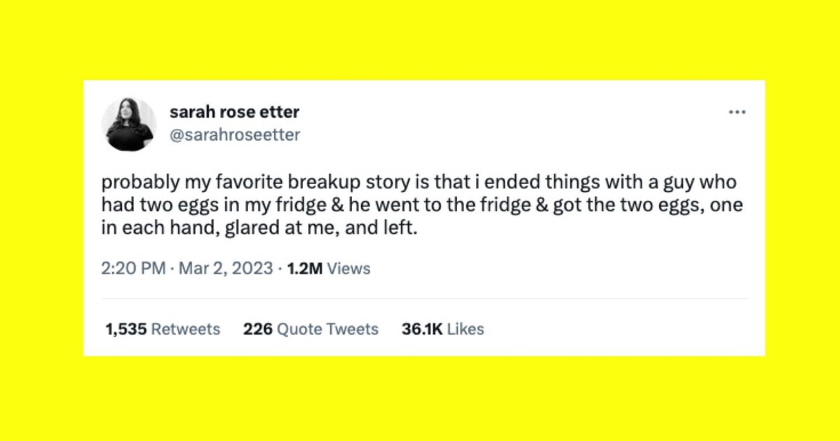Click the @sarahroseetter handle
Viewport: 840px width, 441px height.
[235, 135]
